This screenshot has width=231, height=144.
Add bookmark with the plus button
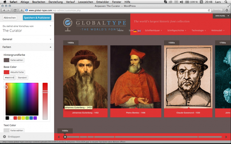21,10
